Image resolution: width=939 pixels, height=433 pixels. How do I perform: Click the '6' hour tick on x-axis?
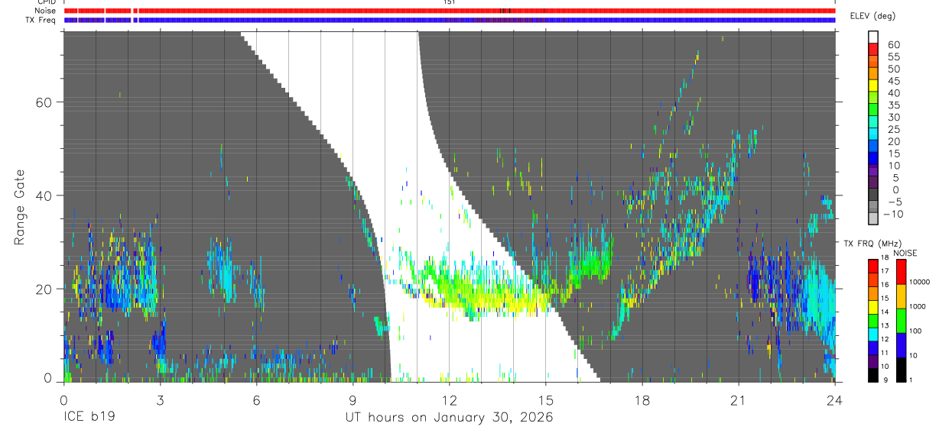[256, 399]
